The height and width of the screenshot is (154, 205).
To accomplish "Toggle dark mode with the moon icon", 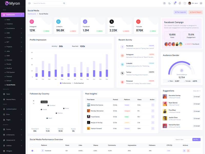I will point(169,3).
